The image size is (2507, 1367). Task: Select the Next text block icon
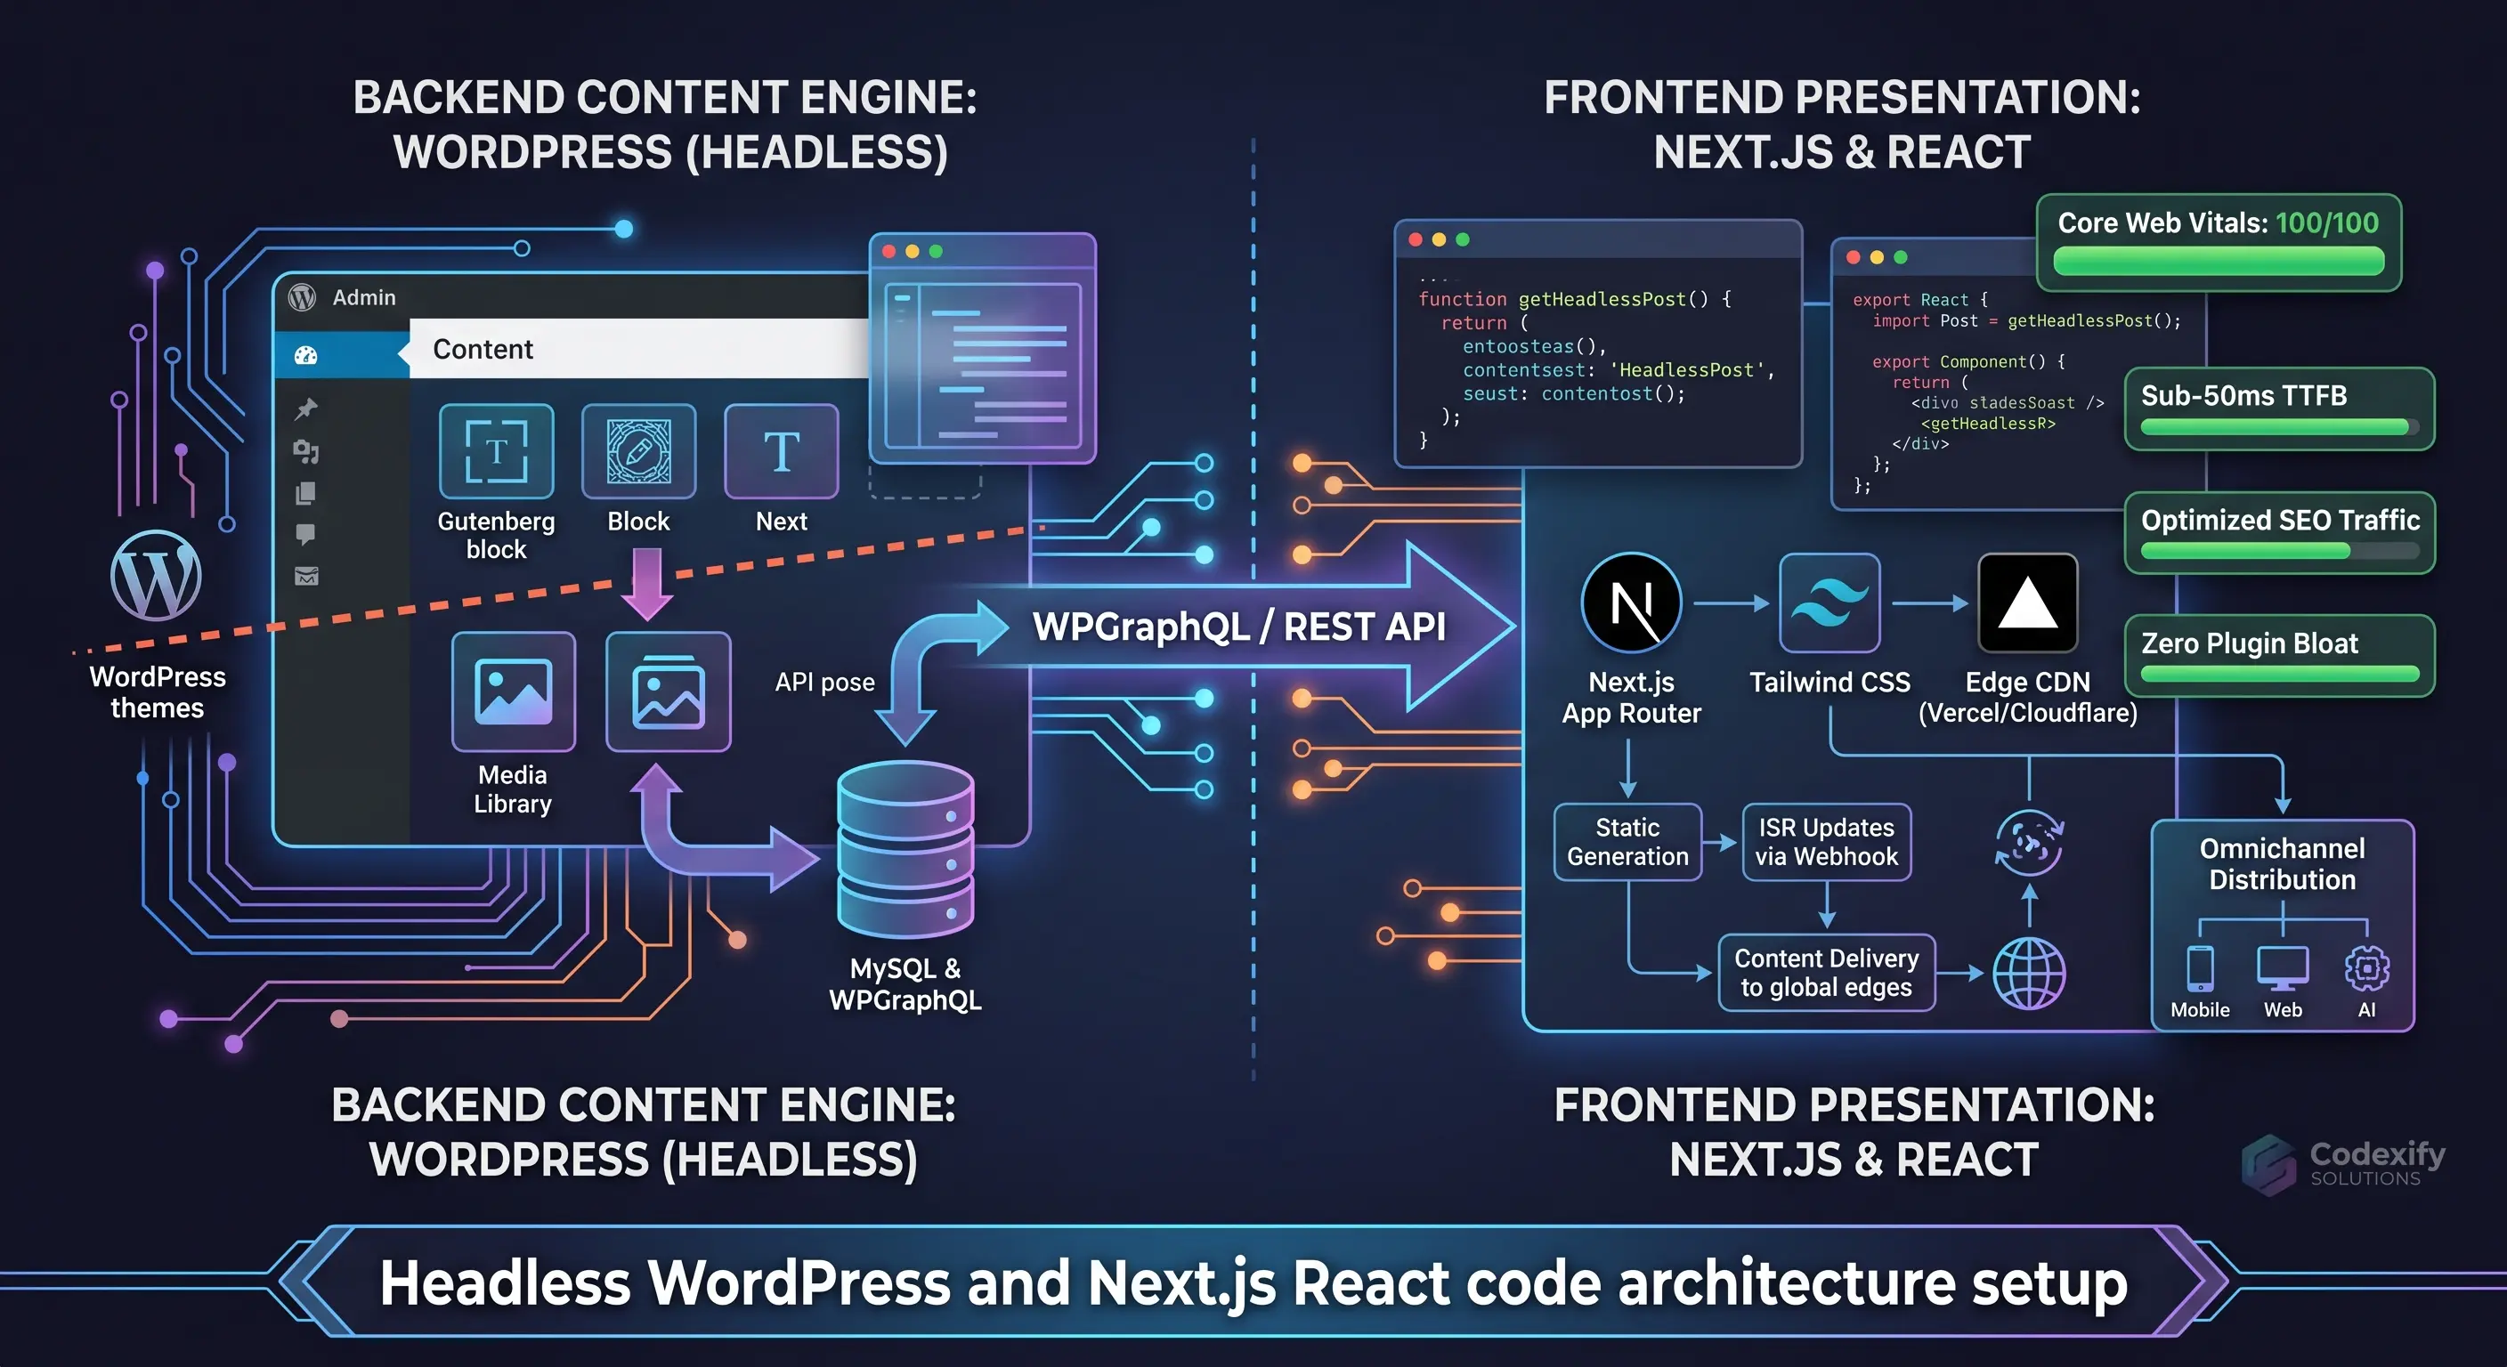coord(782,451)
